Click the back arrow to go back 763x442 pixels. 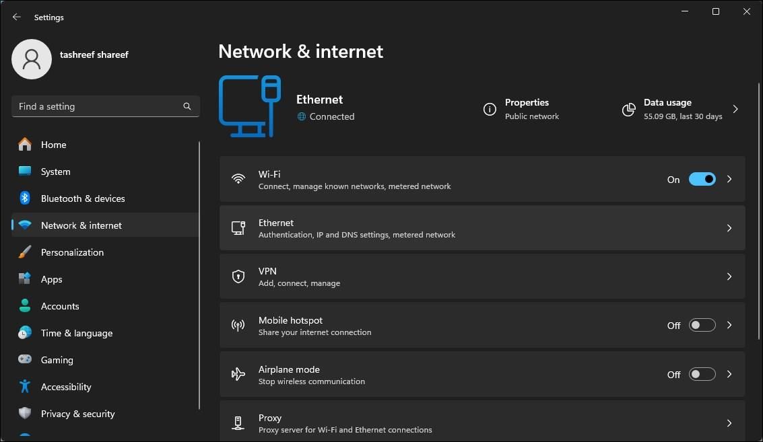pos(16,17)
